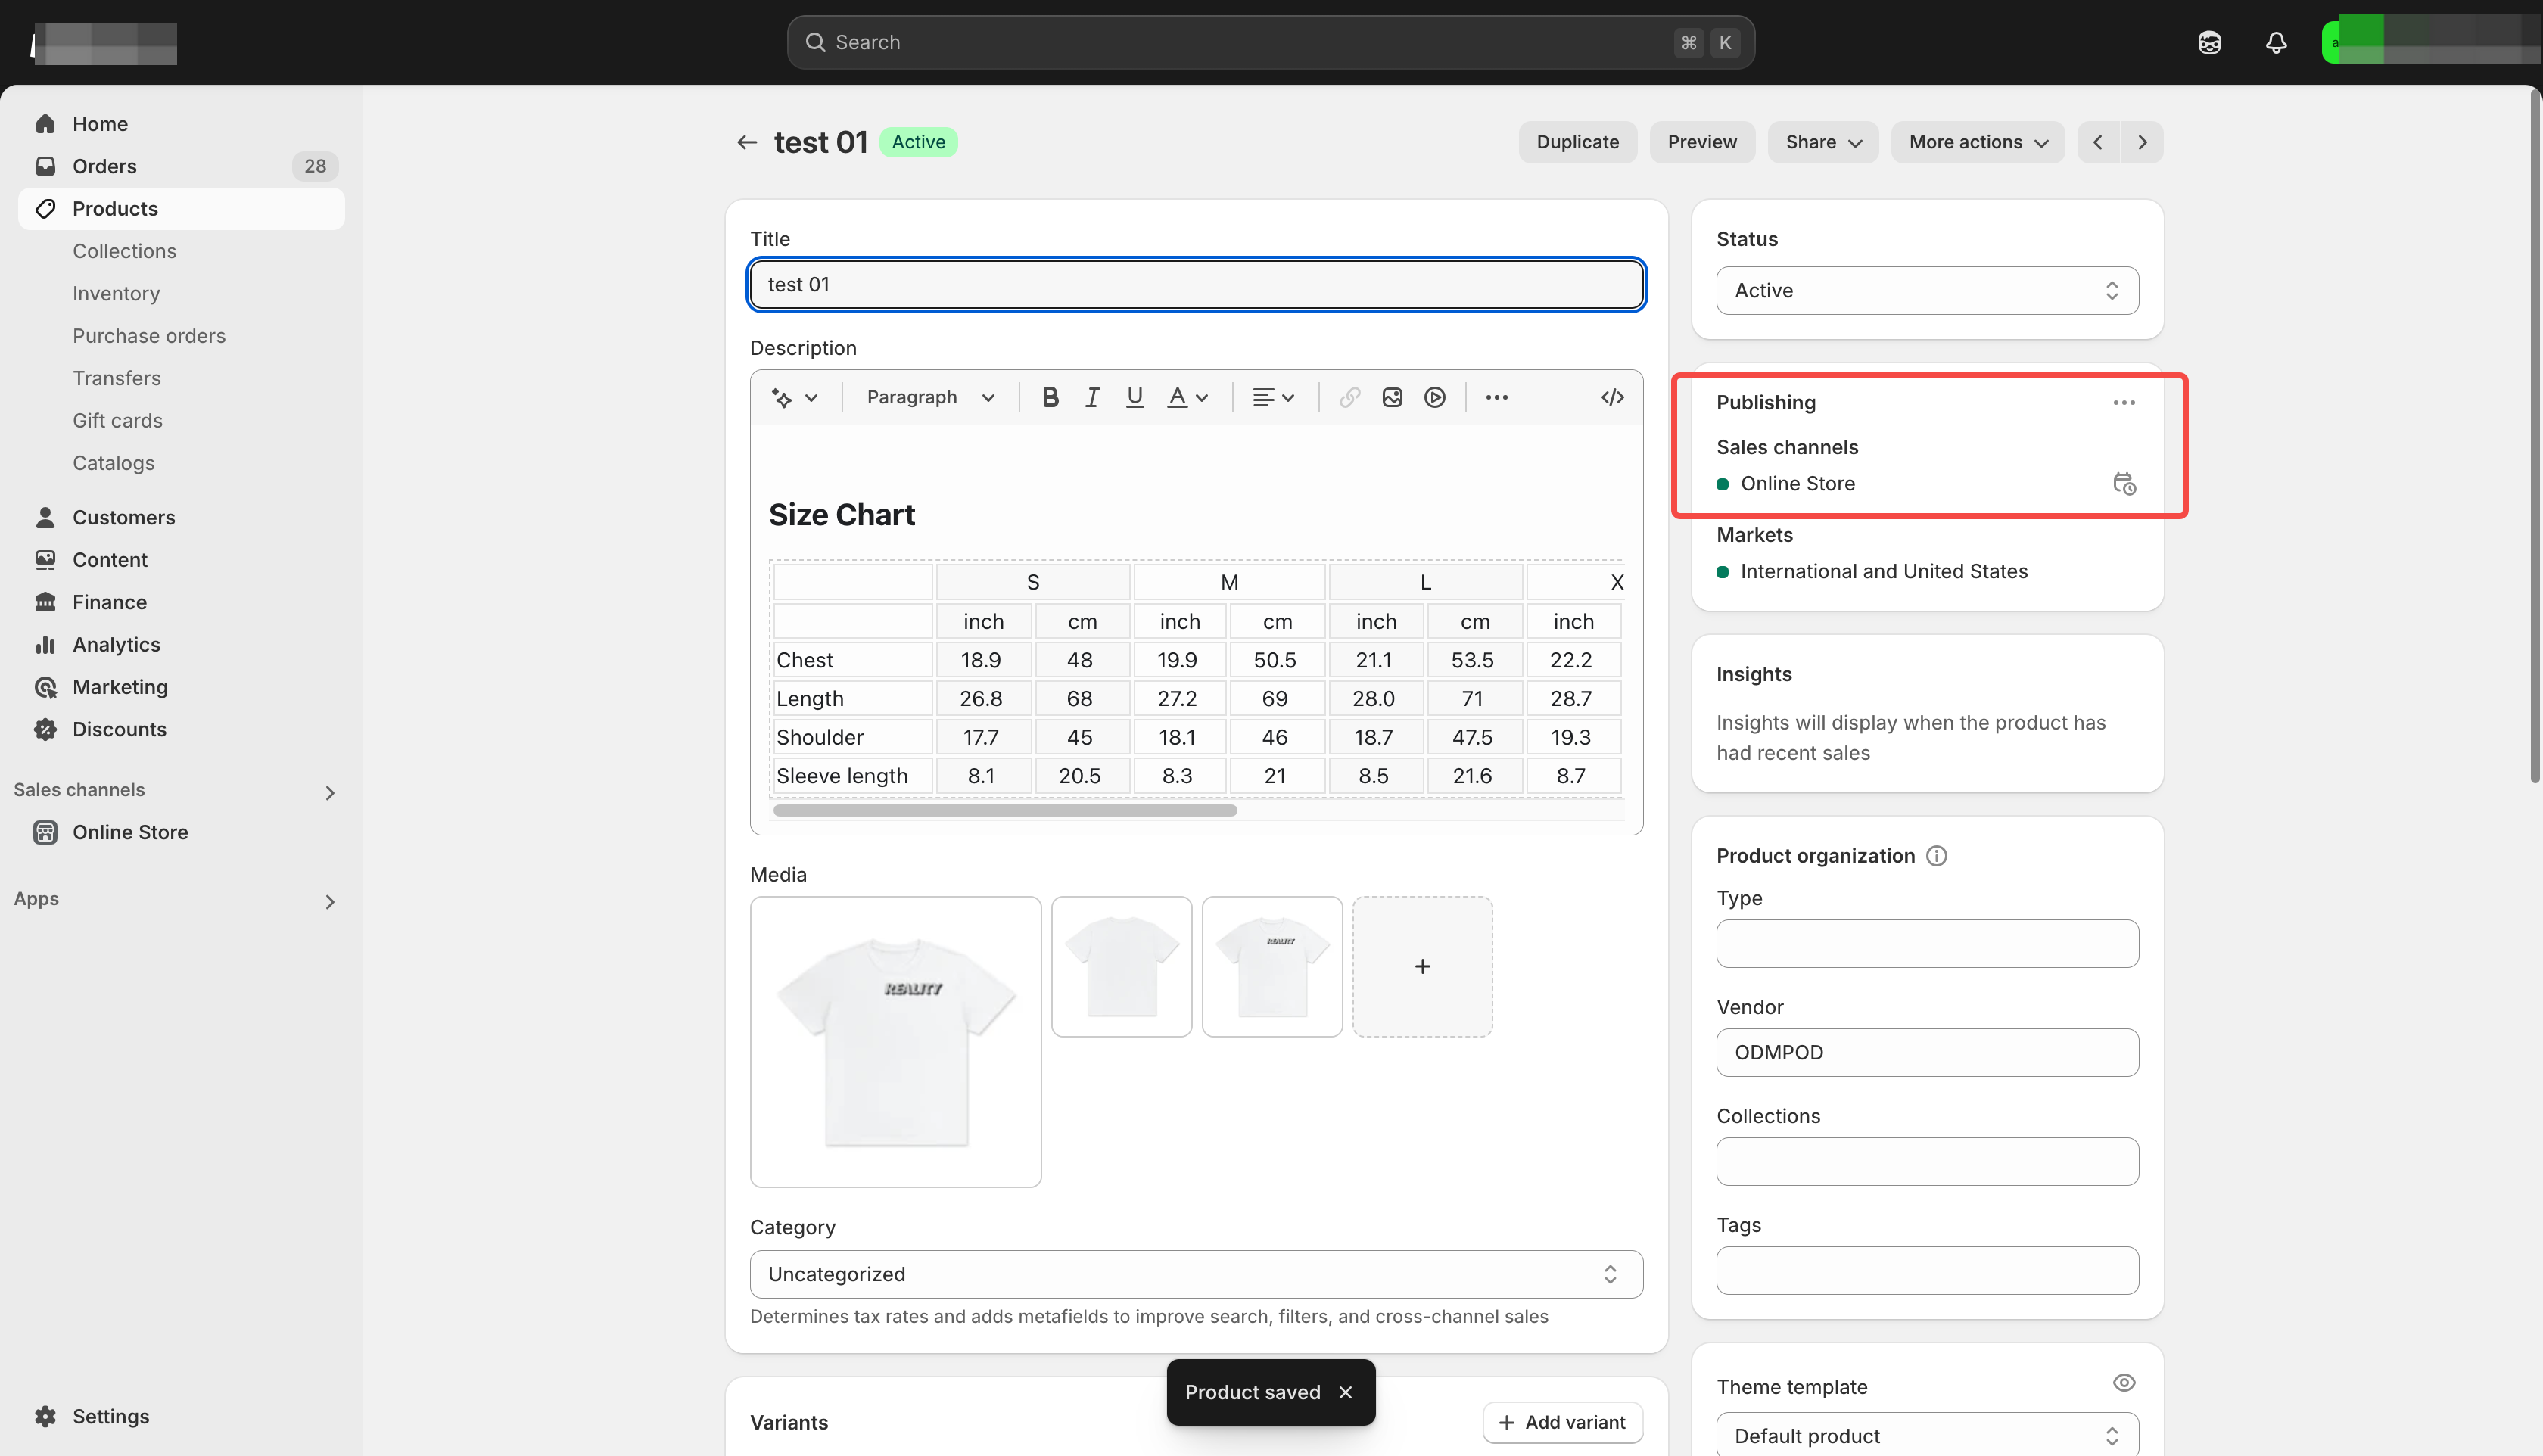The image size is (2543, 1456).
Task: Toggle italic text formatting
Action: 1092,397
